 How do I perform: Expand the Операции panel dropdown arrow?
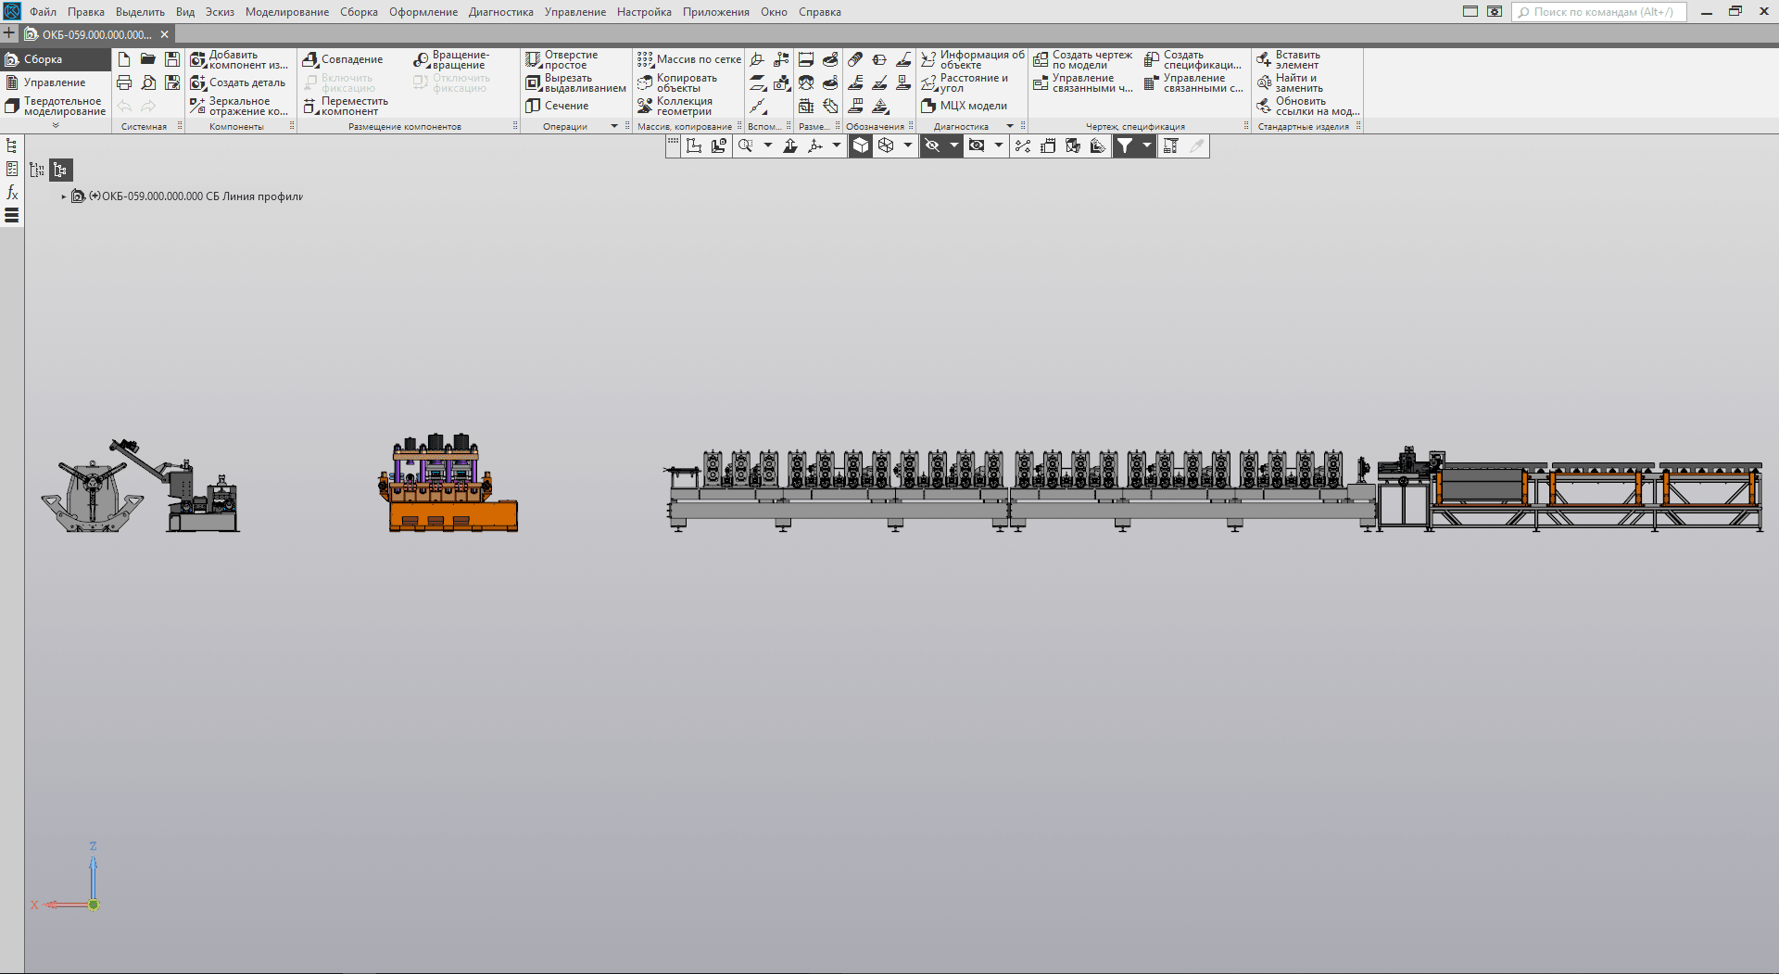coord(614,126)
